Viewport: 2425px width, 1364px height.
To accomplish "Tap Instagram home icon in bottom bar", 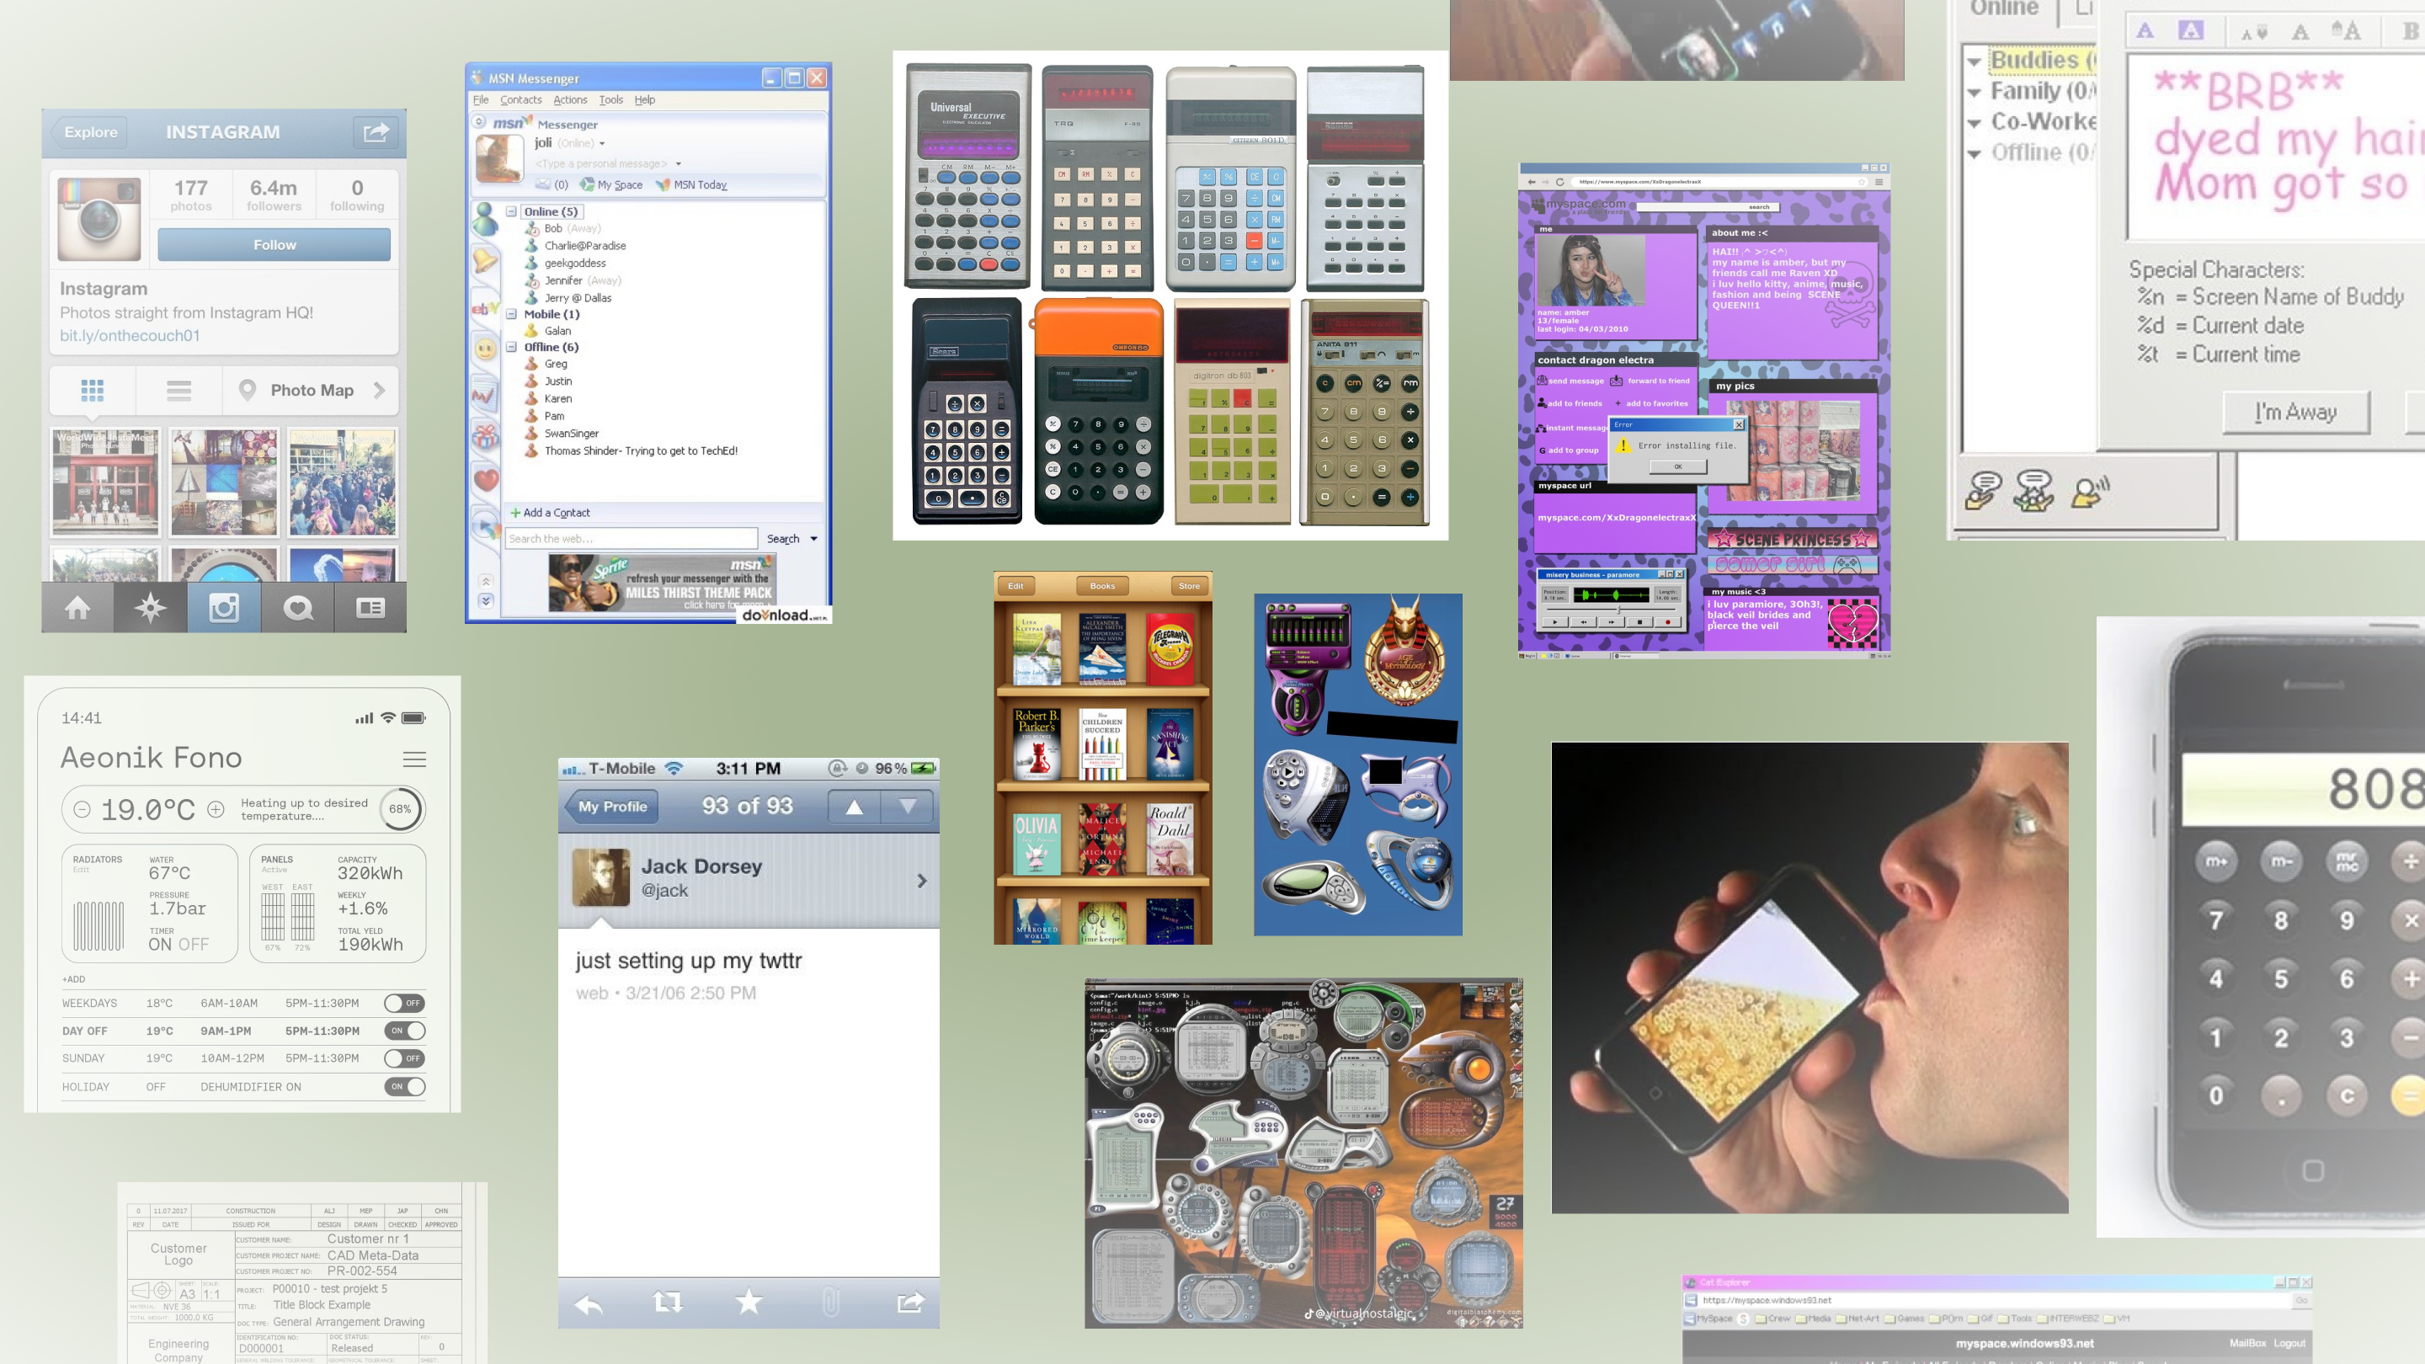I will 77,607.
